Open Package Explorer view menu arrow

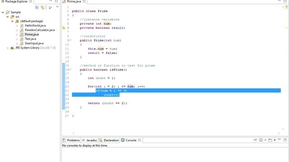[57, 7]
